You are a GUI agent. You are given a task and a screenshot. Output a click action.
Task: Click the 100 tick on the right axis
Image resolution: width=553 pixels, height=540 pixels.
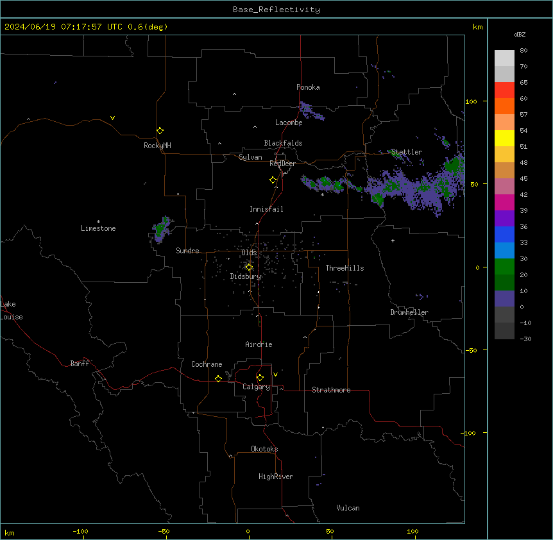pyautogui.click(x=471, y=101)
